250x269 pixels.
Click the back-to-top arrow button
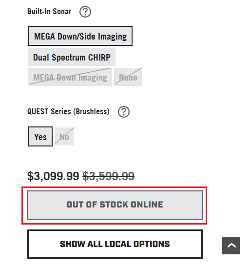pos(231,246)
